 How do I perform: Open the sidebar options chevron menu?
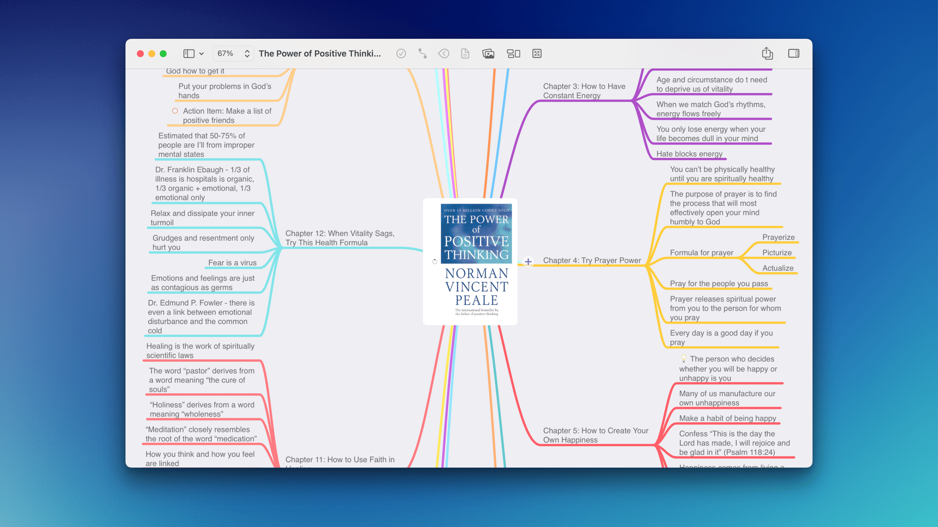pos(202,54)
